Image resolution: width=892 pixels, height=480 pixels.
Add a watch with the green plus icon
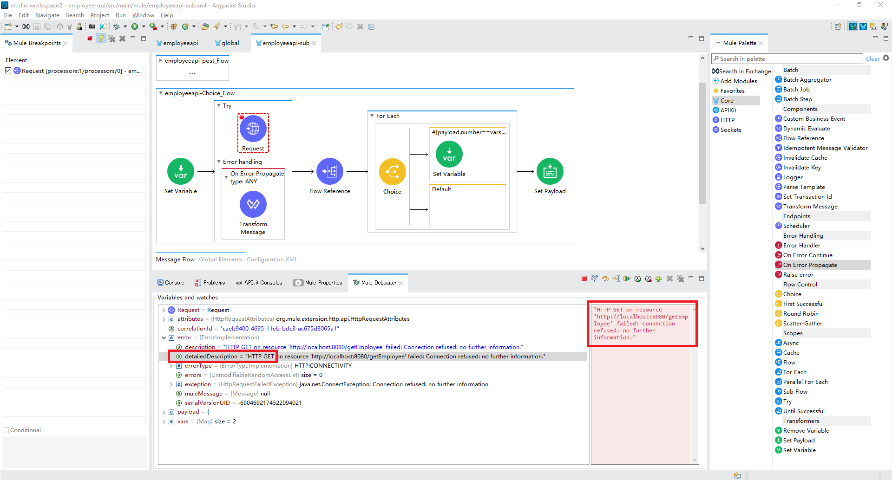pos(658,279)
